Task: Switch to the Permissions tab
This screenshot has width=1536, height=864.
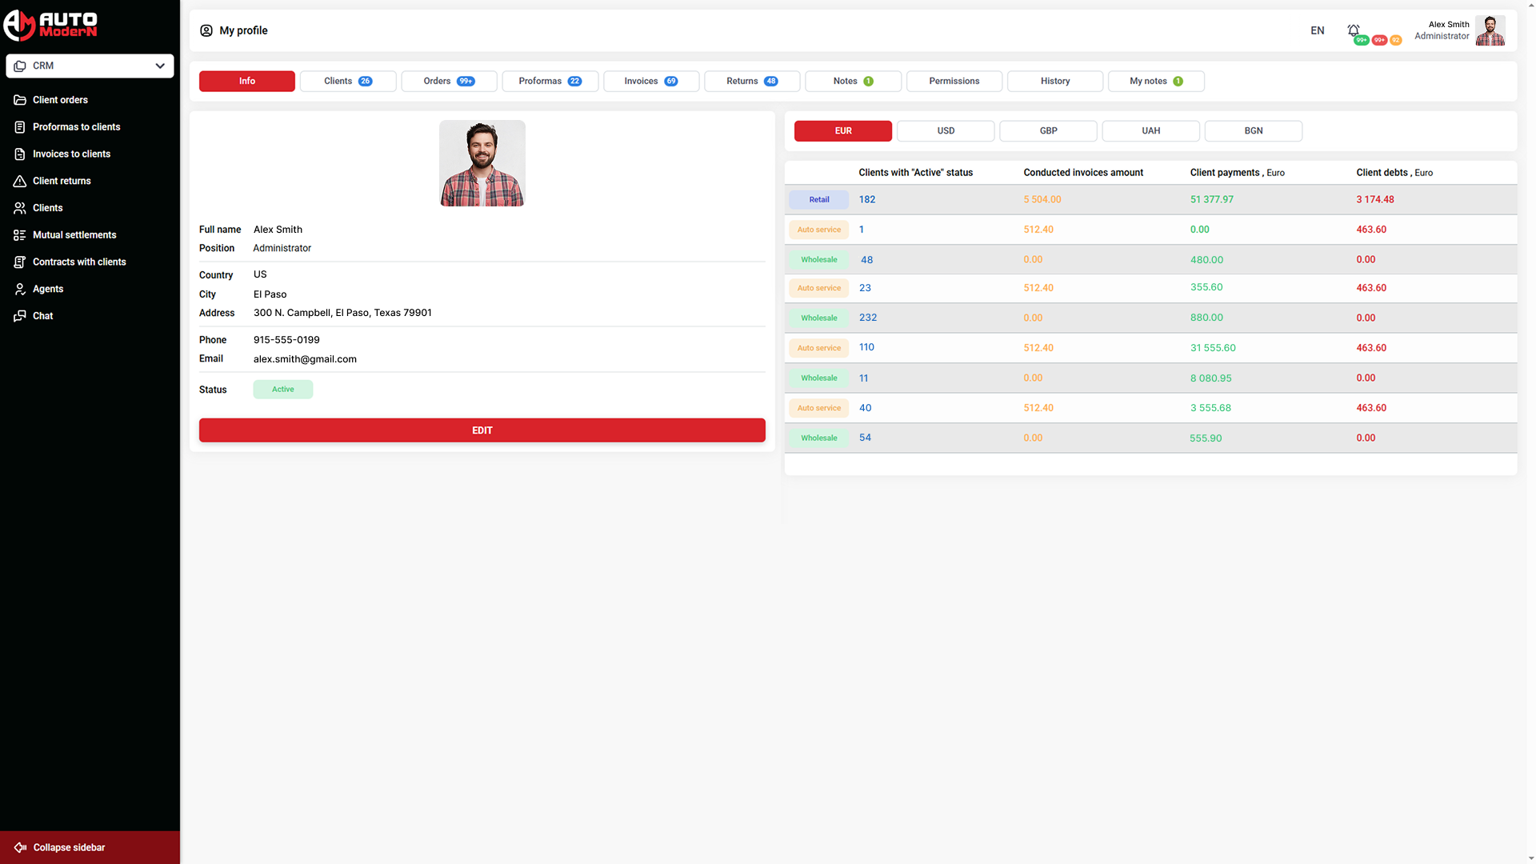Action: (x=954, y=81)
